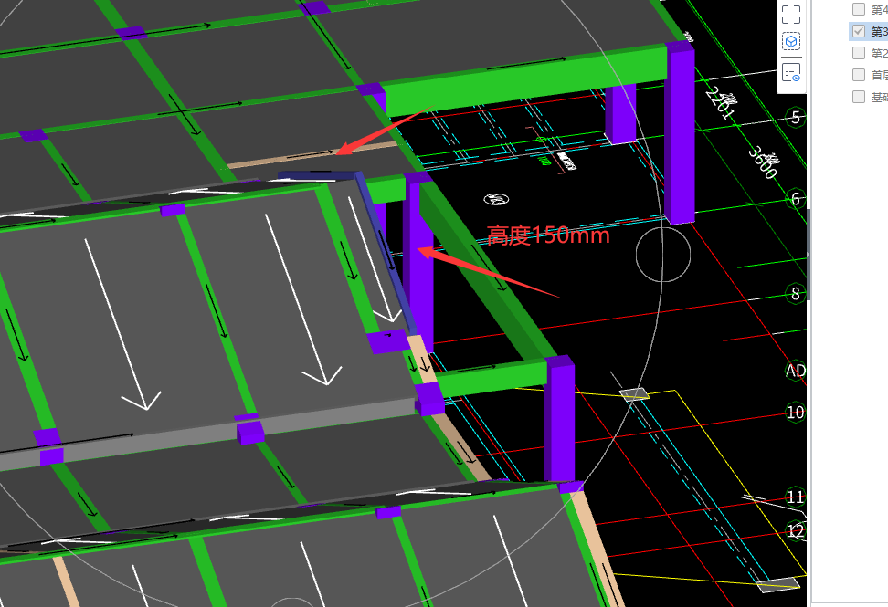Screen dimensions: 888x607
Task: Click axis label 5 in hexagon
Action: (796, 118)
